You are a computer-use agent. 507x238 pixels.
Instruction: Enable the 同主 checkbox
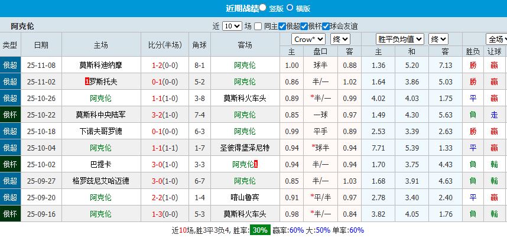click(x=257, y=26)
